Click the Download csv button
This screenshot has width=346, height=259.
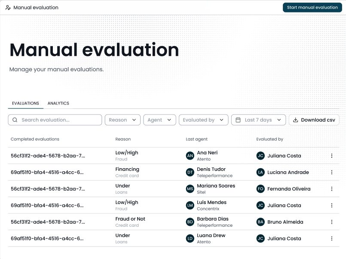[314, 120]
